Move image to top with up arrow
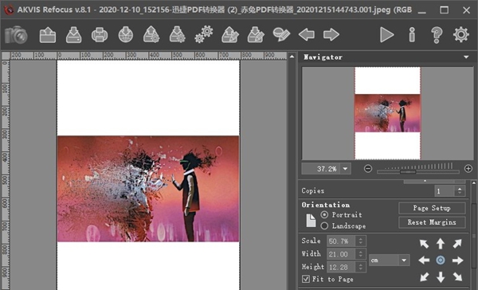 click(x=441, y=244)
